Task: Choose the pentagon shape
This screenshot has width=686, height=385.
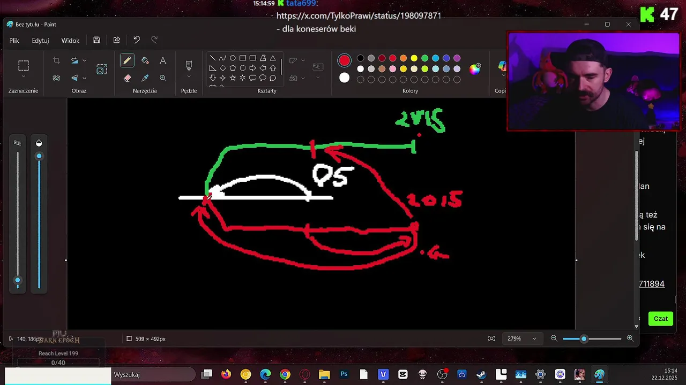Action: click(x=233, y=68)
